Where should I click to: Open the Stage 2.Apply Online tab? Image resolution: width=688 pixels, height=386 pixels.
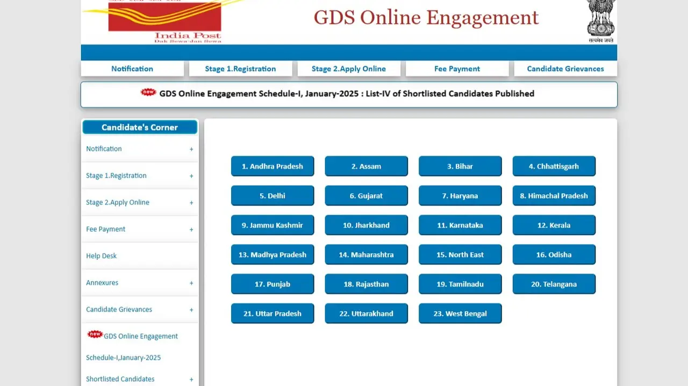348,69
